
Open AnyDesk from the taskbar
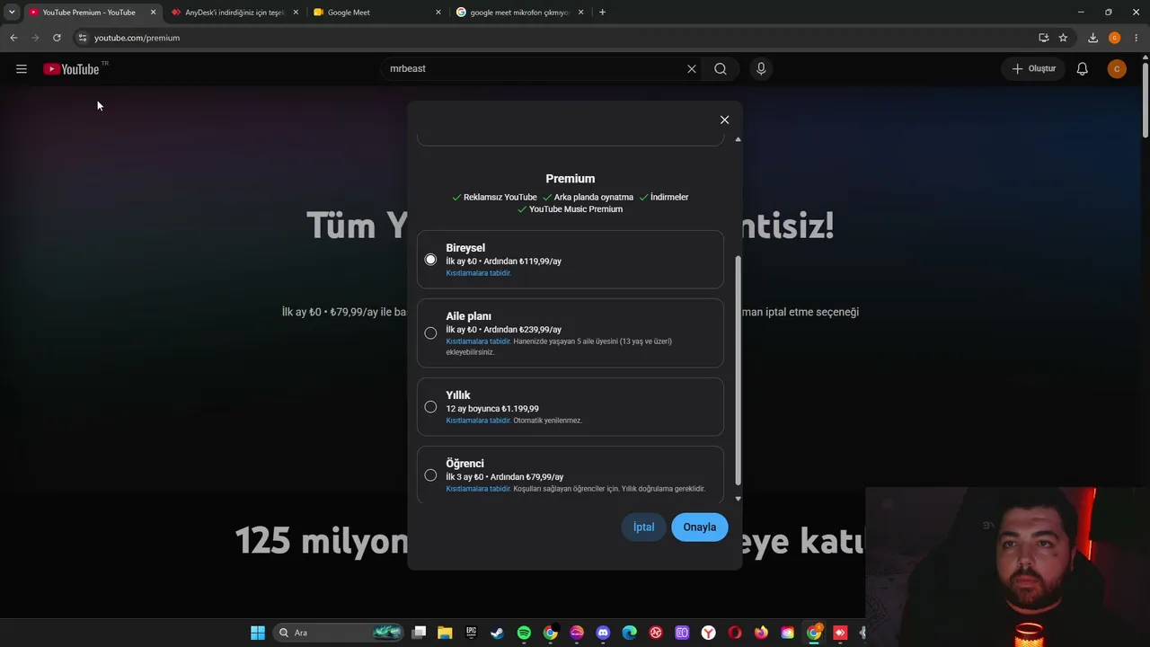pyautogui.click(x=840, y=633)
